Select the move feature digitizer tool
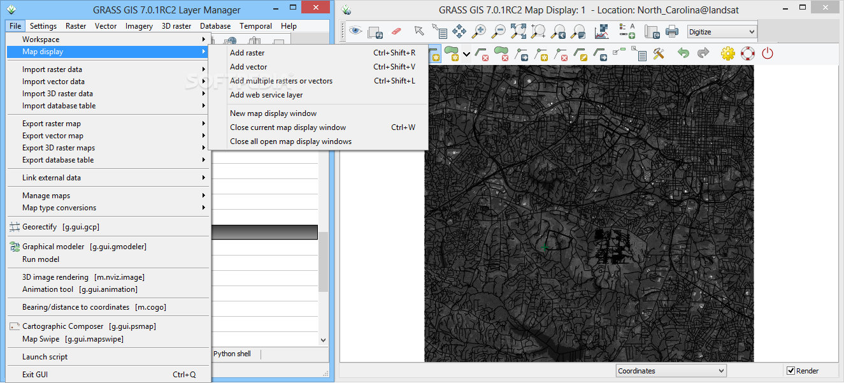The width and height of the screenshot is (844, 383). coord(601,54)
